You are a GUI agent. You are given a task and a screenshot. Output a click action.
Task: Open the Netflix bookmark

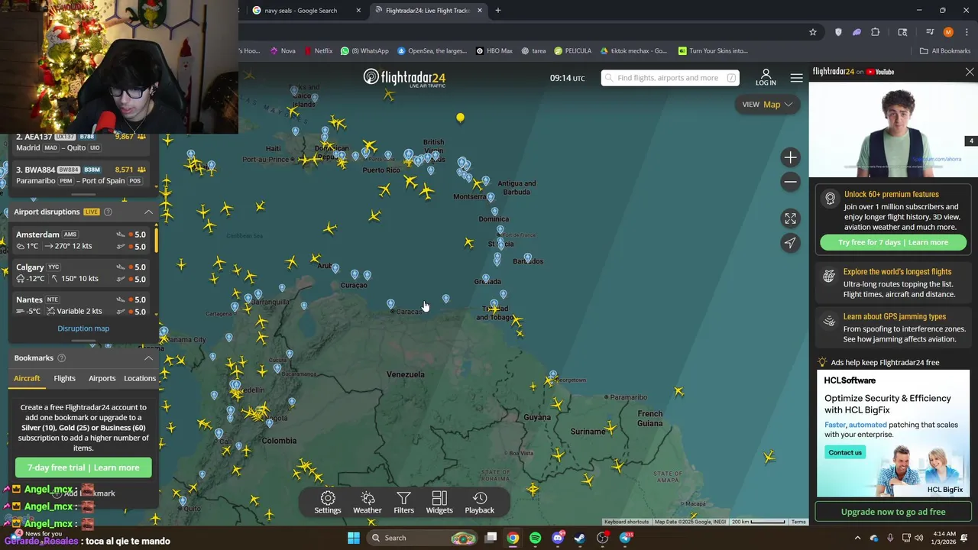[319, 51]
